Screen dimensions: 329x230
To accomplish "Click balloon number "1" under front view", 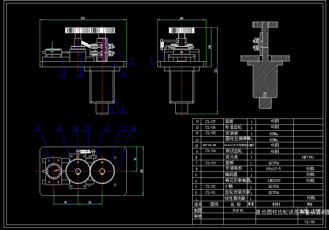I will click(x=62, y=73).
